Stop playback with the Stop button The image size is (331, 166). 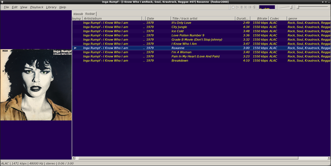(x=233, y=7)
